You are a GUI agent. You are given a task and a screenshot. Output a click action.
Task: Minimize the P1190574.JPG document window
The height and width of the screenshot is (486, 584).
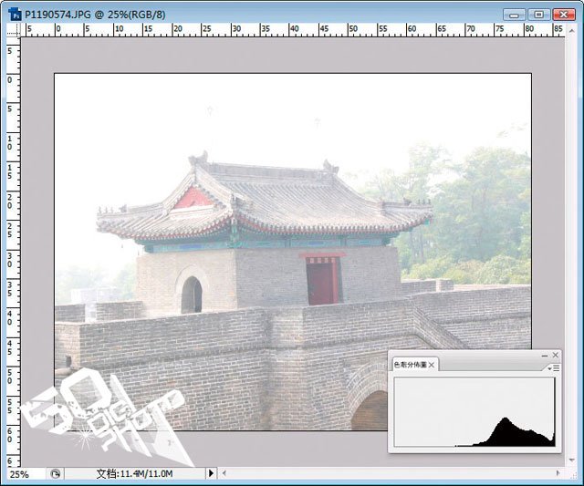tap(515, 15)
